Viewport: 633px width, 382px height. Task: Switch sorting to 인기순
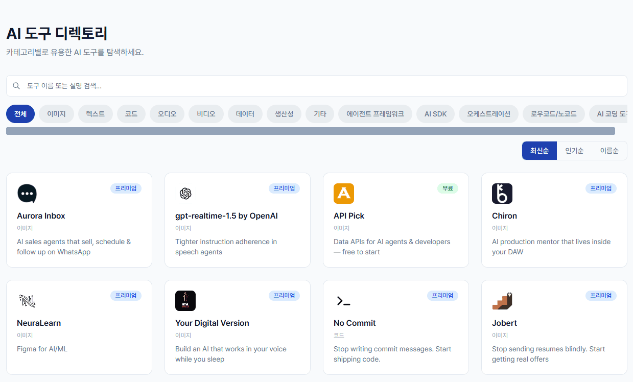pyautogui.click(x=574, y=151)
